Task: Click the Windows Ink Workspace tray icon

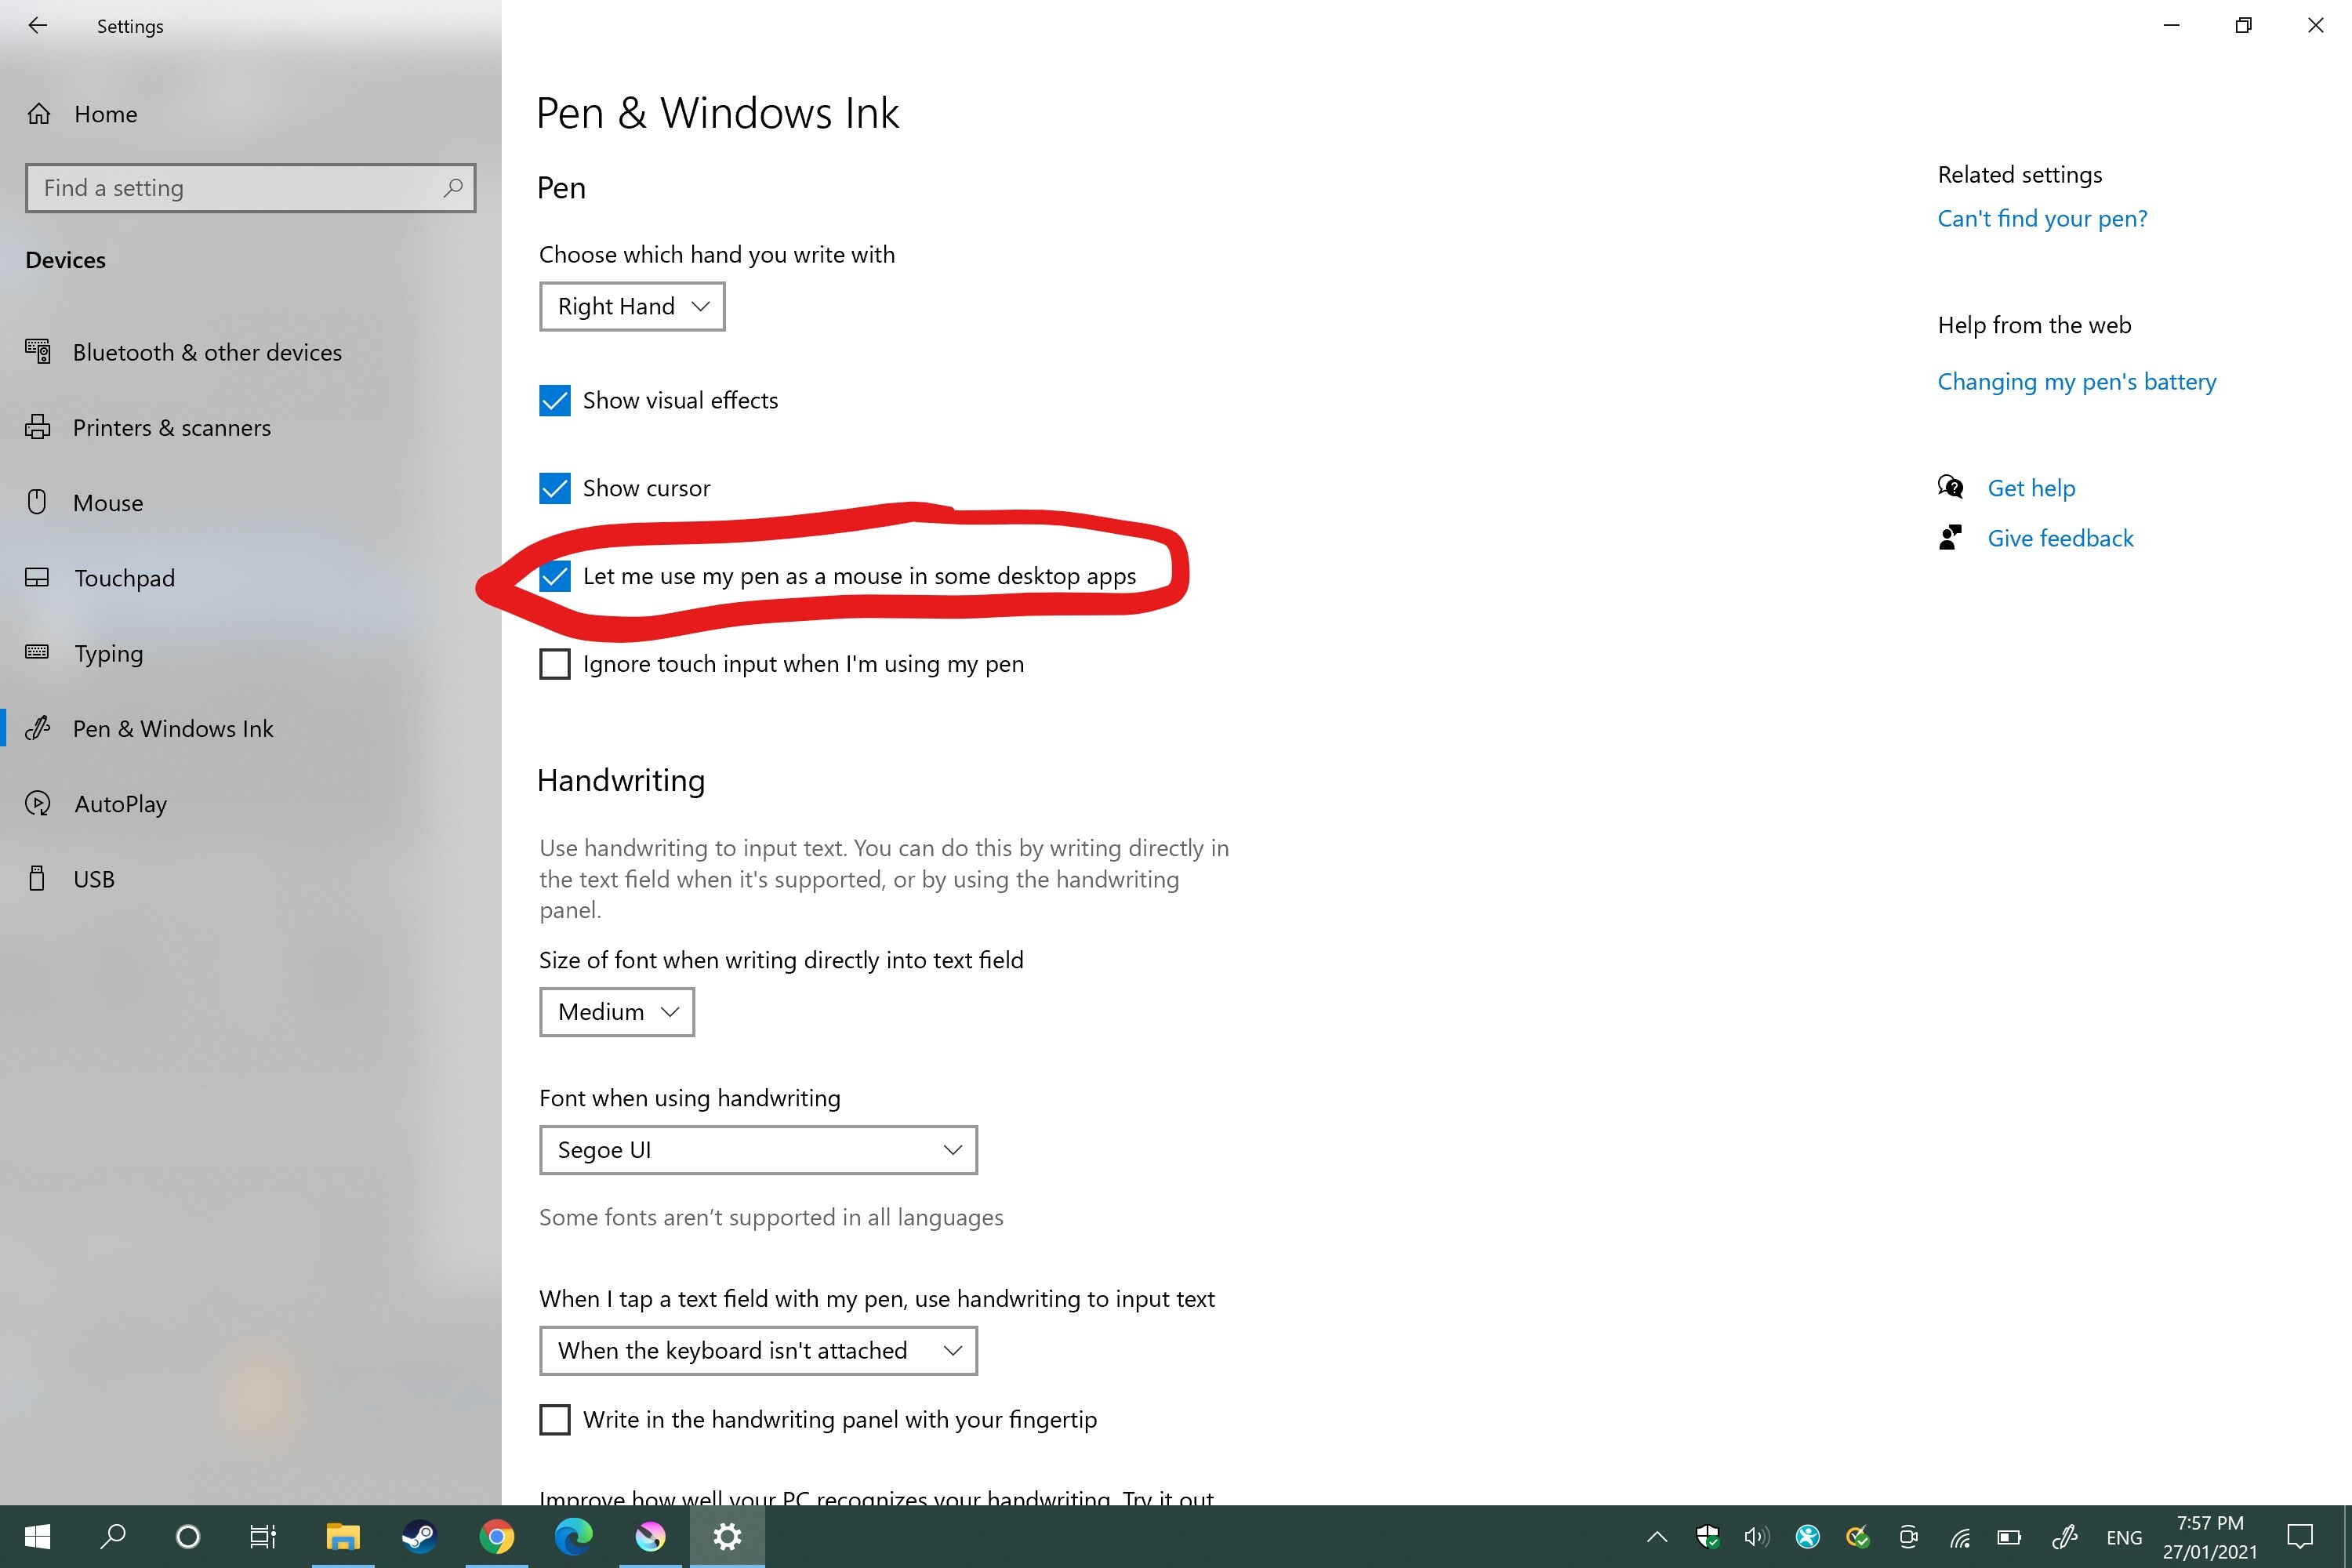Action: click(2064, 1536)
